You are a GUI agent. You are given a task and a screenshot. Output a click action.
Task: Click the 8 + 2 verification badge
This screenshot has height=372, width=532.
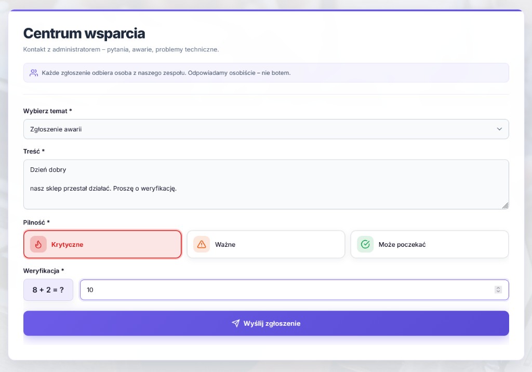(x=48, y=290)
